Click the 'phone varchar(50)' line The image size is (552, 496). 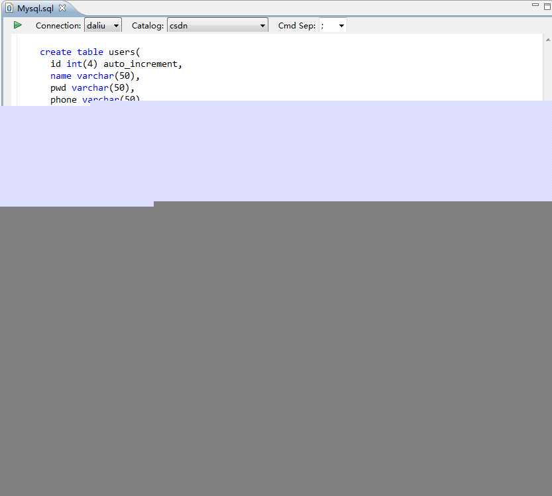coord(95,100)
